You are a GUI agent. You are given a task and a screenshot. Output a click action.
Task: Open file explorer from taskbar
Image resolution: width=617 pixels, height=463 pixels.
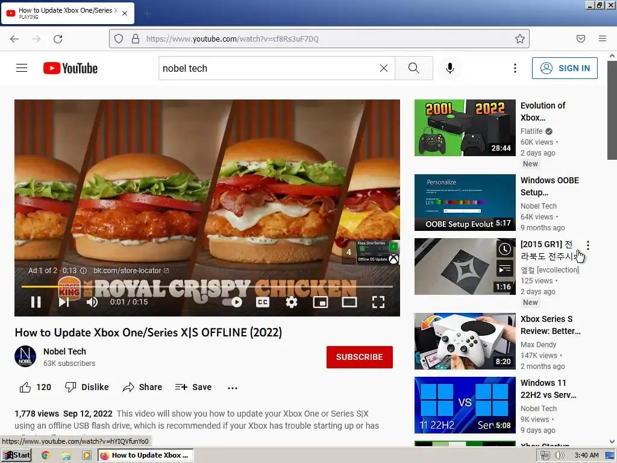[66, 455]
